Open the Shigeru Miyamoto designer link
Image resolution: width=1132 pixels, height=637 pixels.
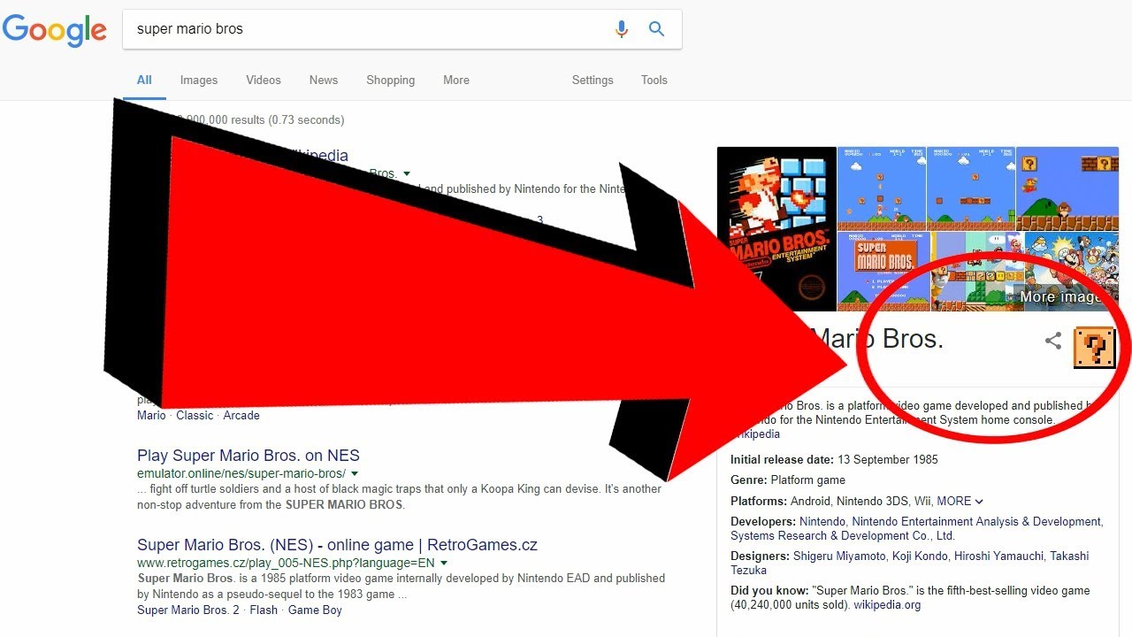(x=839, y=556)
